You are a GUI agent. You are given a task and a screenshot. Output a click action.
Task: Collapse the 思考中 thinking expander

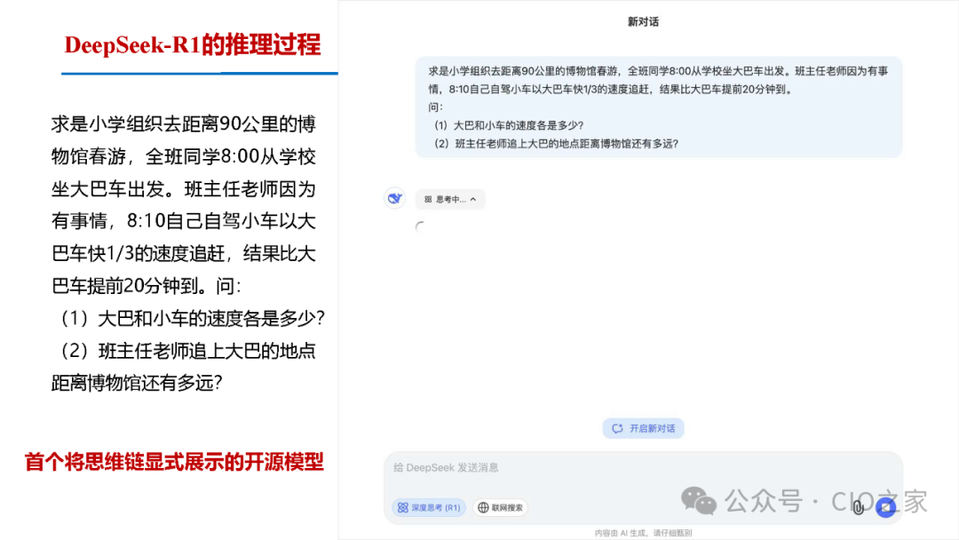click(x=450, y=199)
